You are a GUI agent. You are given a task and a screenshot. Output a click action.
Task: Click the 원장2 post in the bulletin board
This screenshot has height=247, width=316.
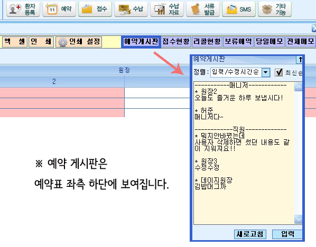pos(239,95)
